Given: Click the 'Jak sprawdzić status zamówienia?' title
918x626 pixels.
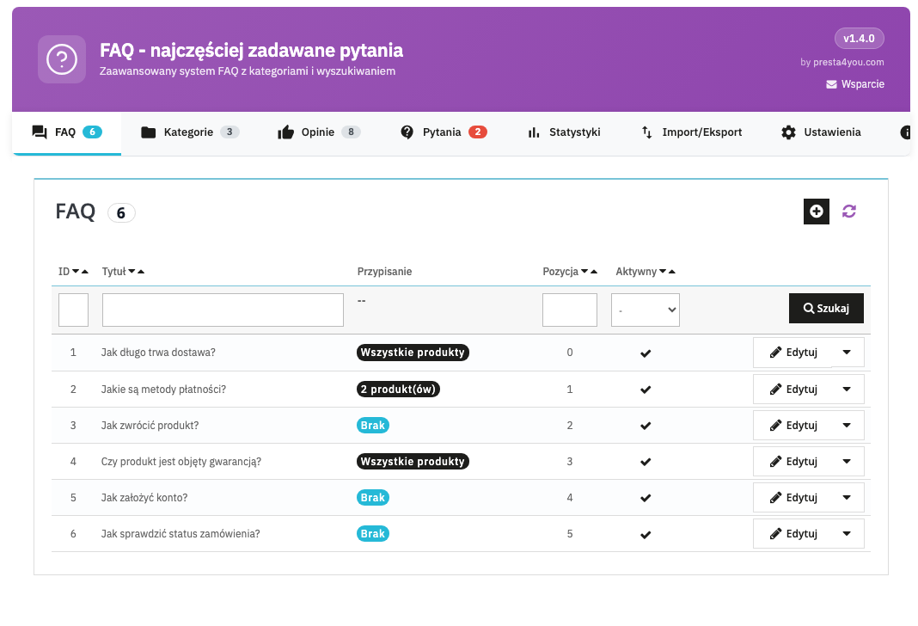Looking at the screenshot, I should (x=181, y=534).
